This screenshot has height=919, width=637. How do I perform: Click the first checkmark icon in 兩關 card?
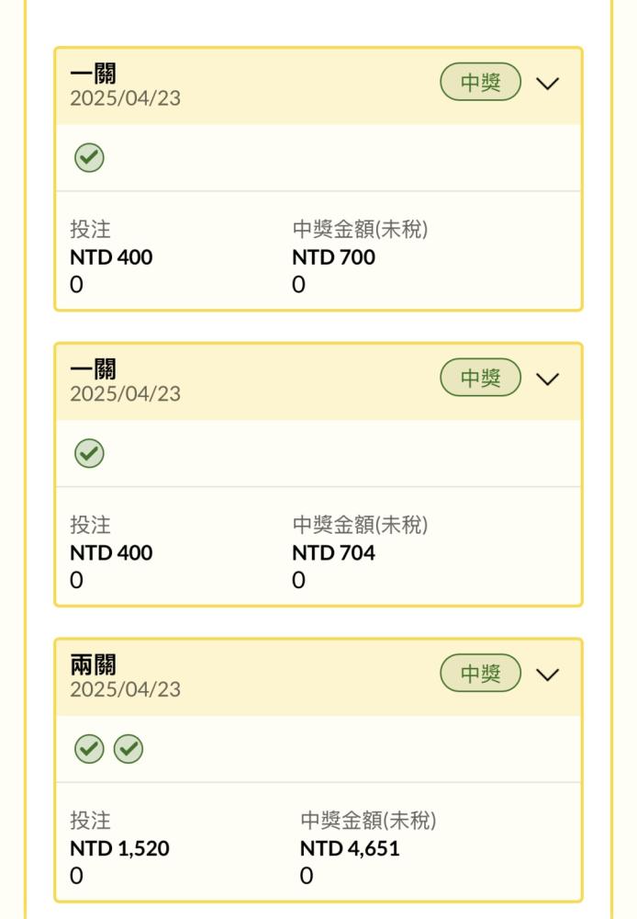pos(89,748)
